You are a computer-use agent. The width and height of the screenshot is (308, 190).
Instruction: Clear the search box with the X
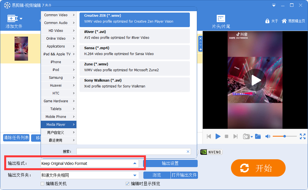[188, 151]
